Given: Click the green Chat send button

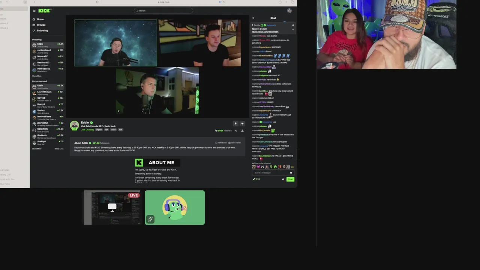Looking at the screenshot, I should (290, 179).
